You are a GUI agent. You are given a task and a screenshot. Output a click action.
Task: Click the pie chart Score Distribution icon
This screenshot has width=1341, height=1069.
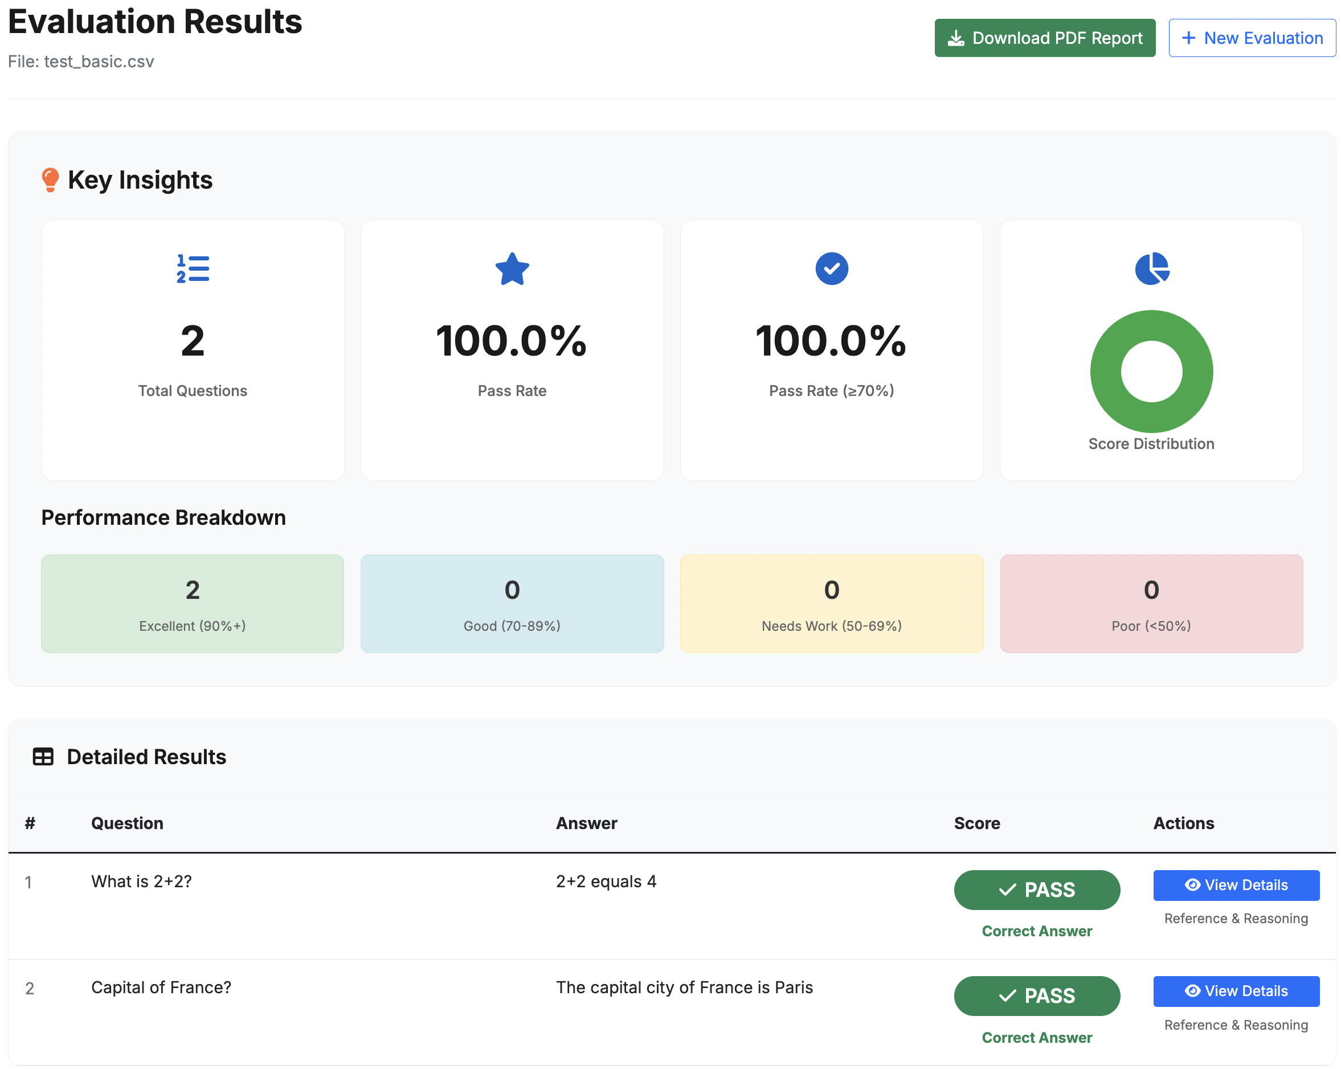click(x=1151, y=269)
